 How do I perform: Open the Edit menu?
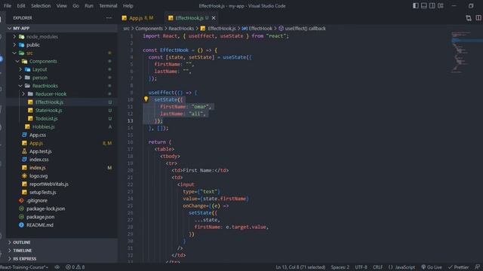point(21,6)
